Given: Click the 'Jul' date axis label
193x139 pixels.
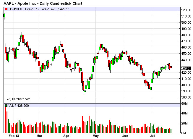Looking at the screenshot, I should (x=152, y=136).
